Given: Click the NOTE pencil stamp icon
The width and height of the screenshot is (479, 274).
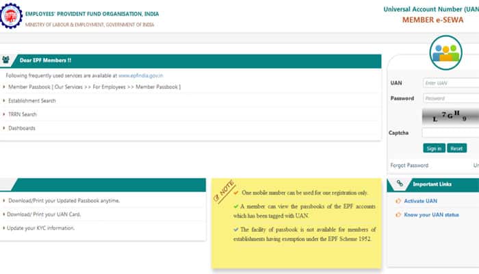Looking at the screenshot, I should [224, 191].
